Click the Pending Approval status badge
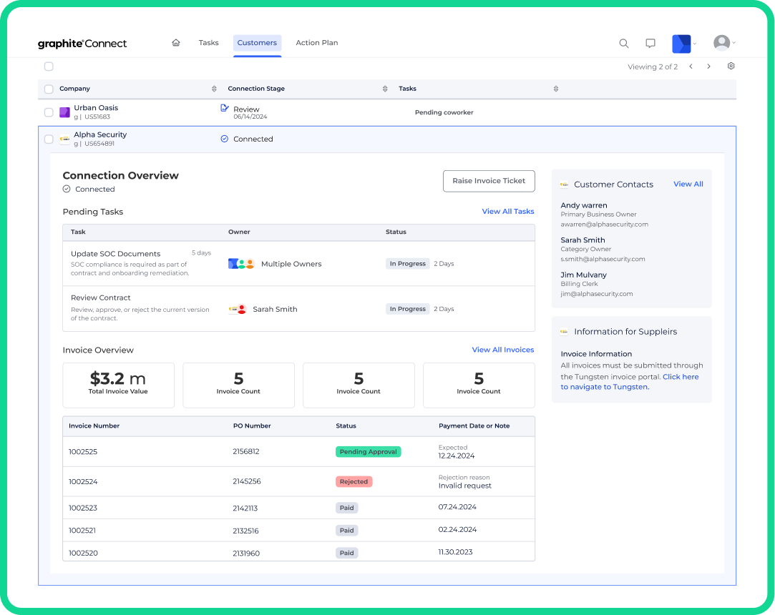 click(368, 452)
